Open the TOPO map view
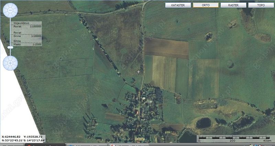Screen dimensions: 275x146 point(261,5)
